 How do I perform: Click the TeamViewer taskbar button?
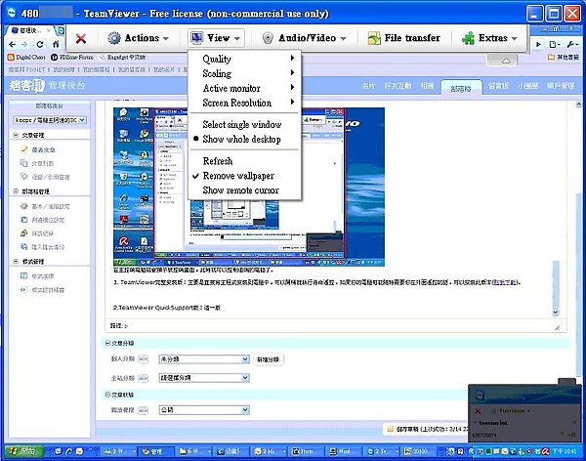381,451
